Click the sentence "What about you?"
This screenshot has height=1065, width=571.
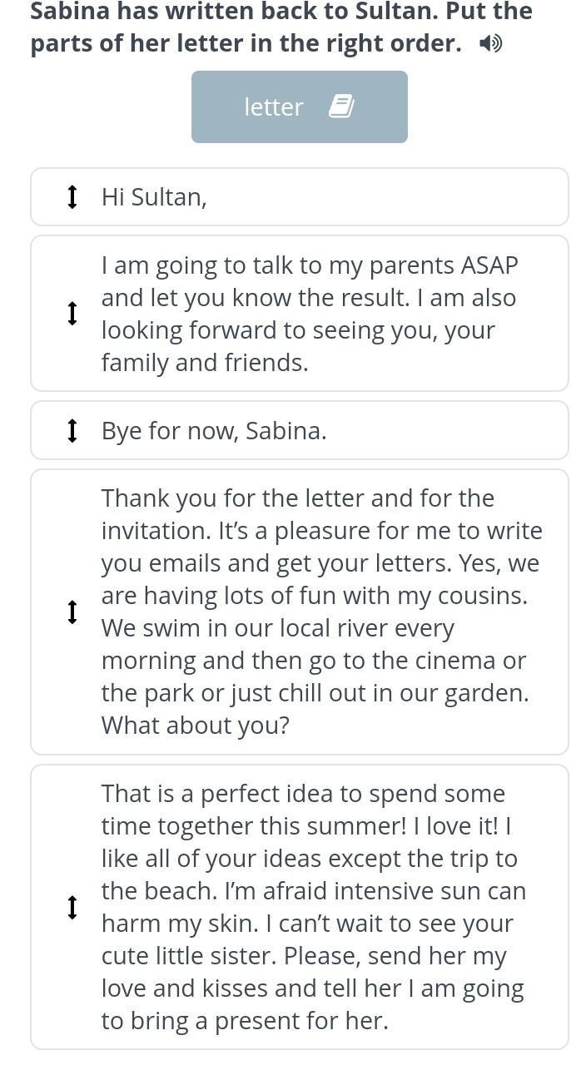point(196,726)
